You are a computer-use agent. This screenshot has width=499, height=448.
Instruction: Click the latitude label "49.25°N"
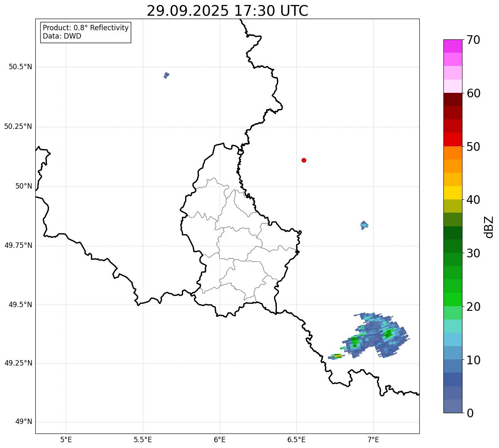pos(18,363)
